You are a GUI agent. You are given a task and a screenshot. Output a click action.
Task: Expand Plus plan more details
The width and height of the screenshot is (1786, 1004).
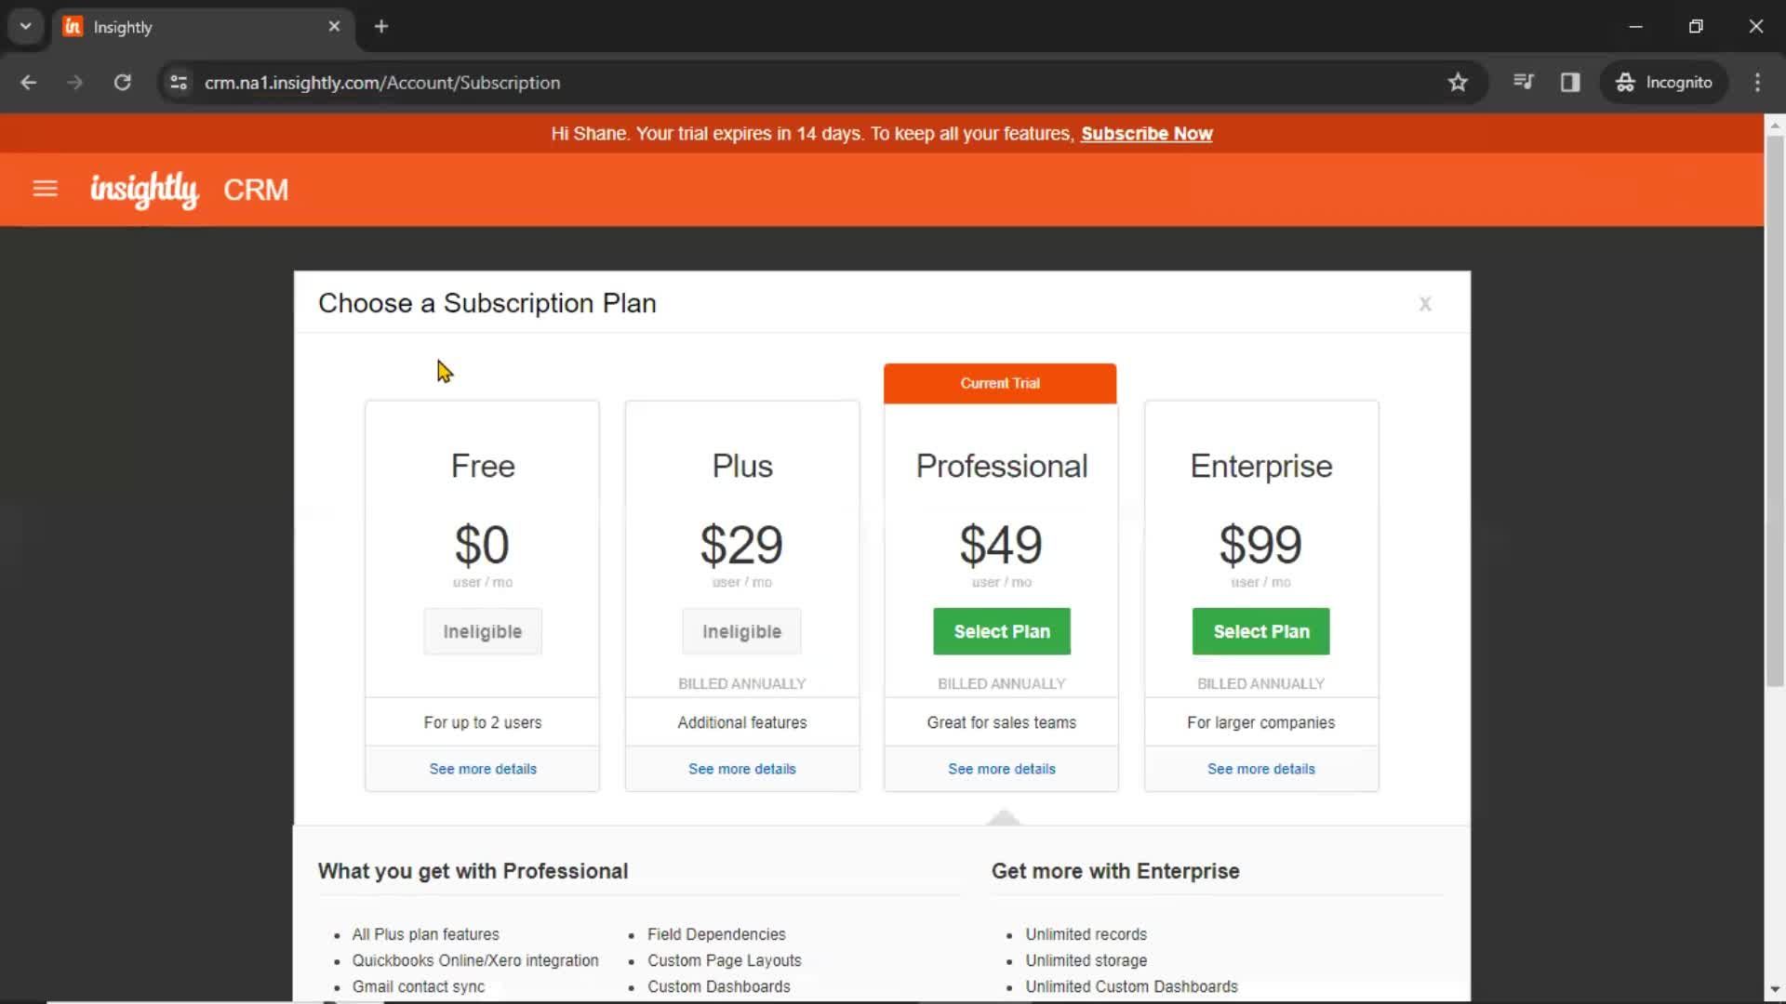(742, 769)
